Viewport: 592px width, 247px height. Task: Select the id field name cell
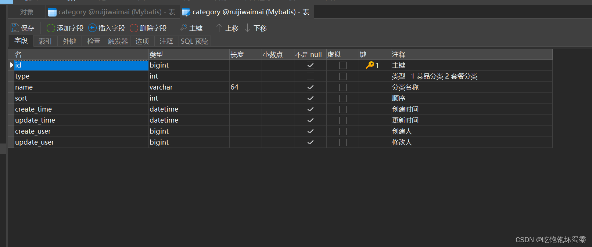81,65
